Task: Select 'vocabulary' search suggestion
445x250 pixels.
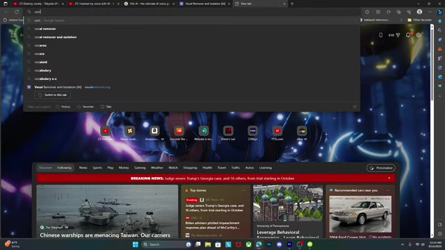Action: pyautogui.click(x=192, y=70)
